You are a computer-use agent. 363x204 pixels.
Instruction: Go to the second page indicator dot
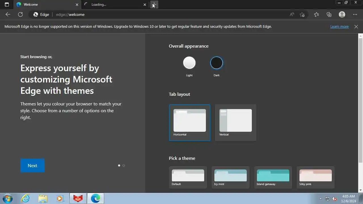[124, 165]
